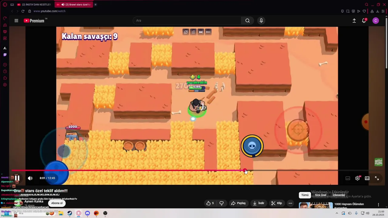This screenshot has height=218, width=388.
Task: Select the Tümü filter chip
Action: pos(305,195)
